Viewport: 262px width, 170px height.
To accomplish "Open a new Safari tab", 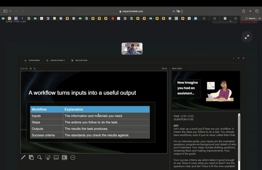I will (x=250, y=11).
